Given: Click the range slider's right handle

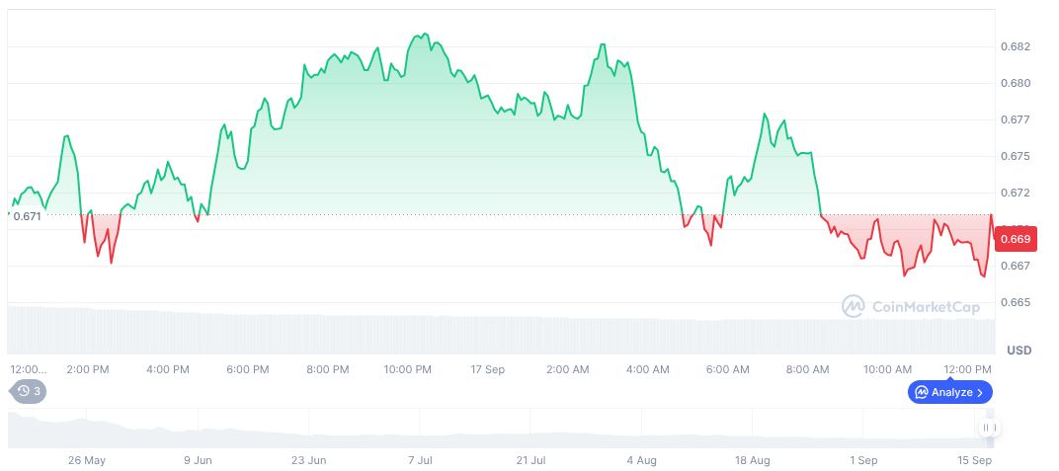Looking at the screenshot, I should click(990, 428).
